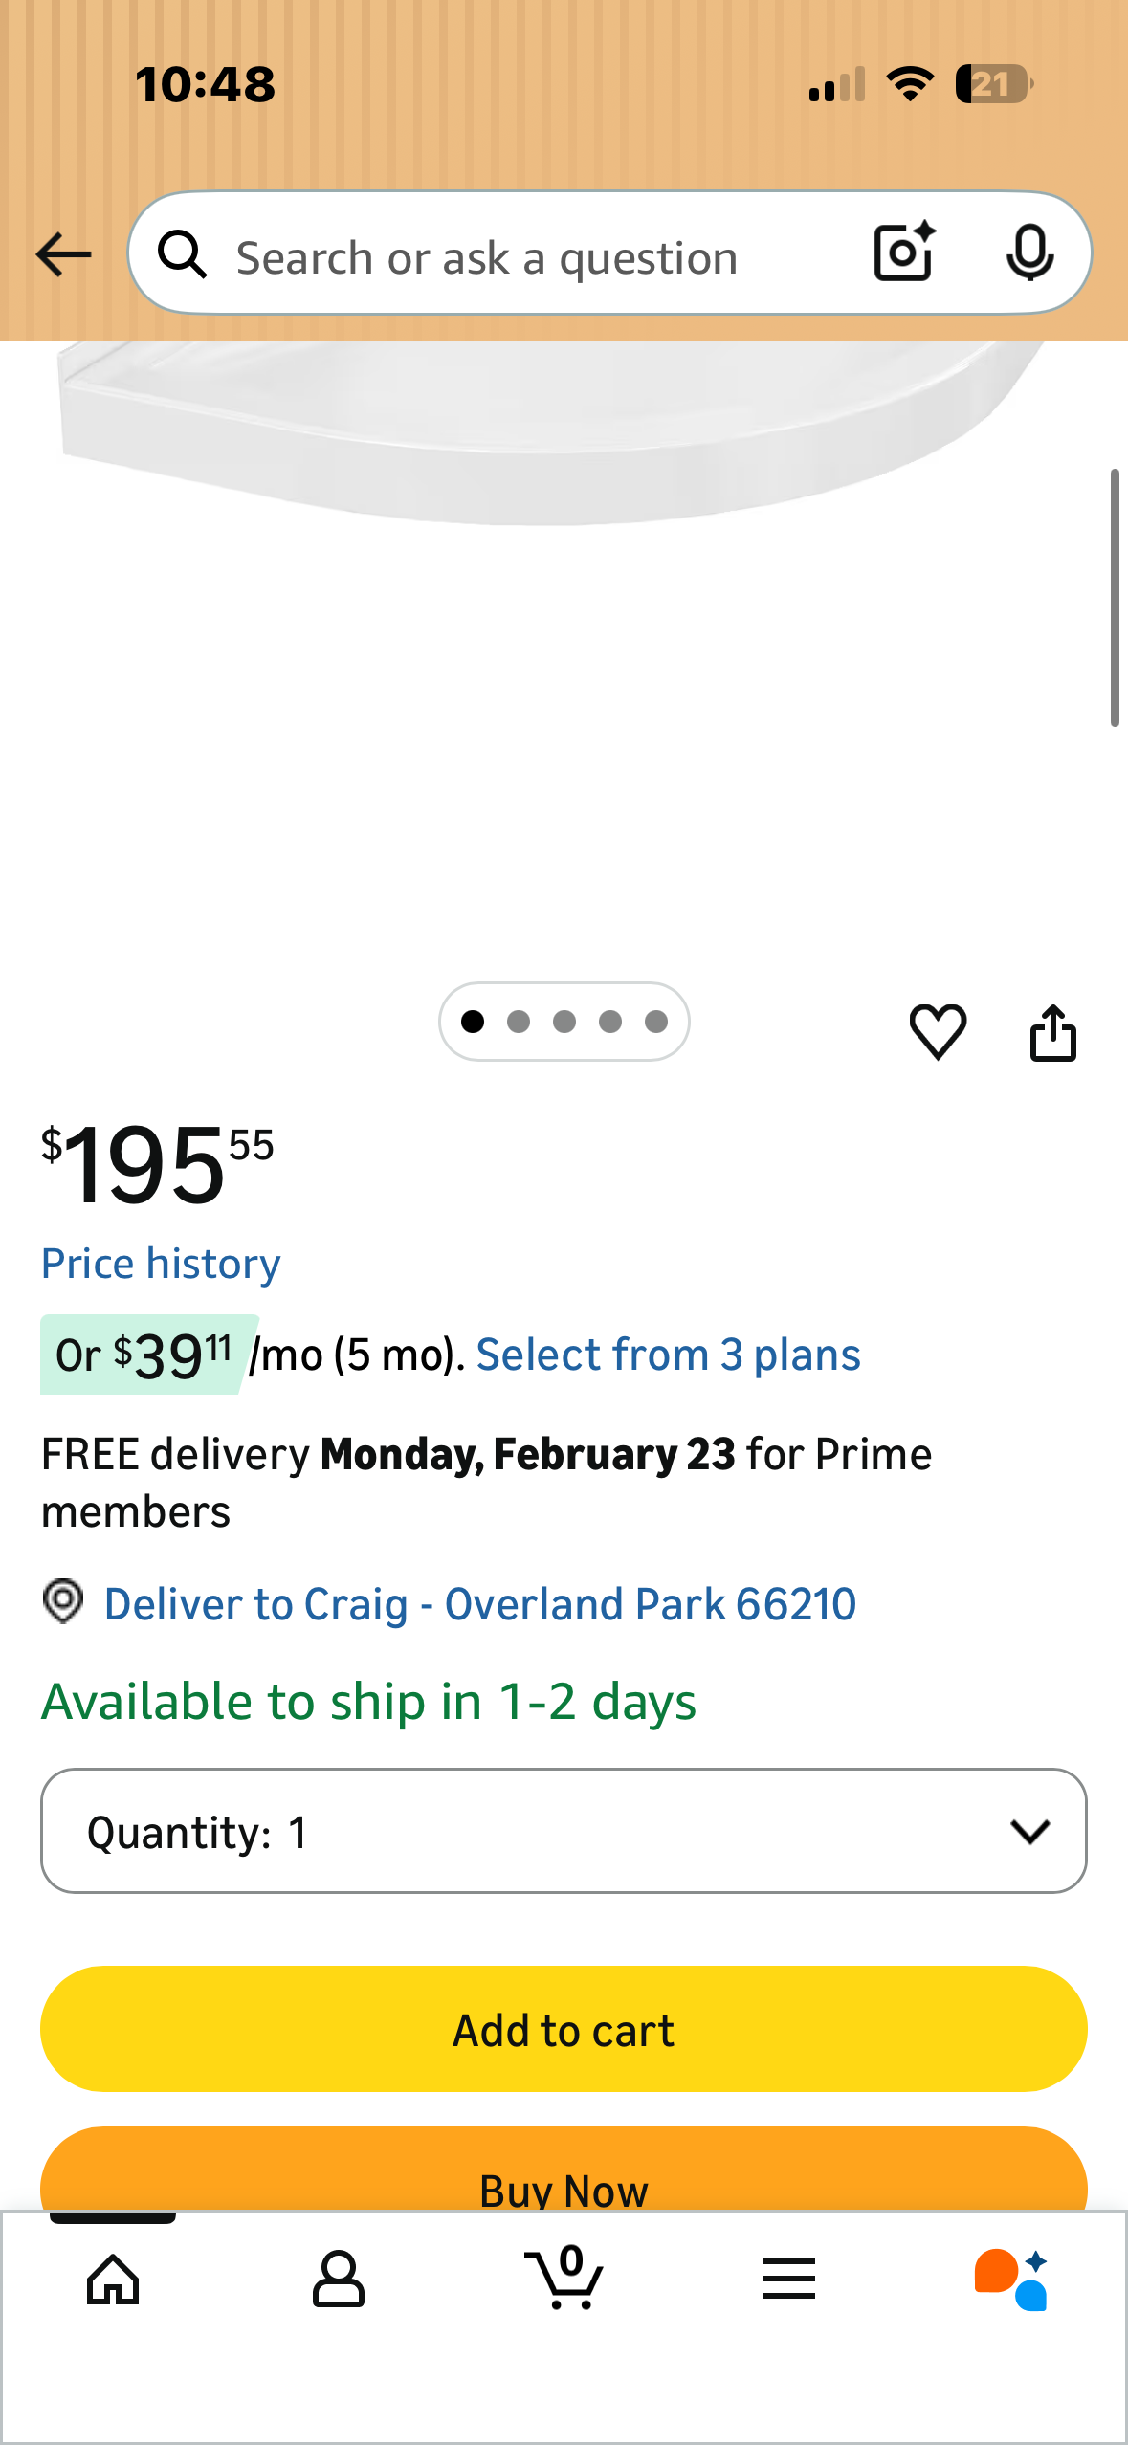The height and width of the screenshot is (2445, 1128).
Task: Tap the Quantity dropdown chevron arrow
Action: (1030, 1831)
